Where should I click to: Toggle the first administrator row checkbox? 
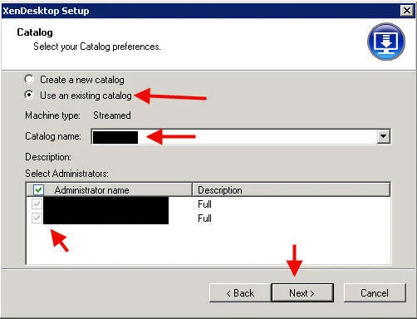click(37, 204)
